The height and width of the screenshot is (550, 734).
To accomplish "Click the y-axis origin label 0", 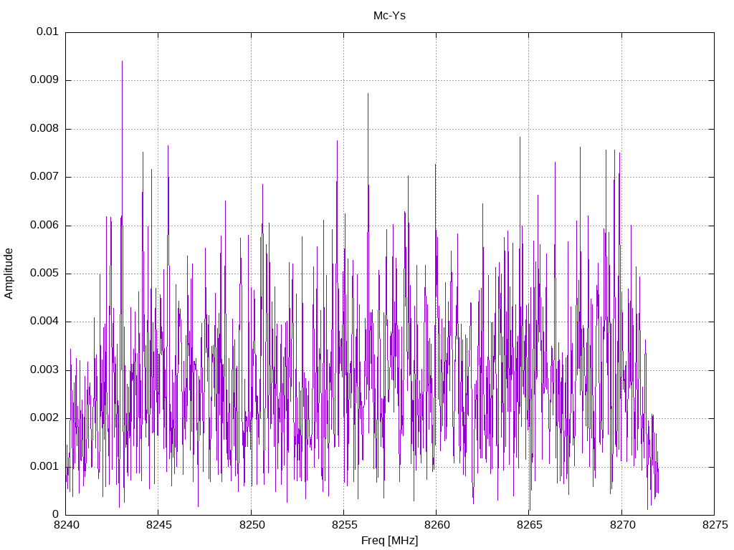I will [x=55, y=515].
